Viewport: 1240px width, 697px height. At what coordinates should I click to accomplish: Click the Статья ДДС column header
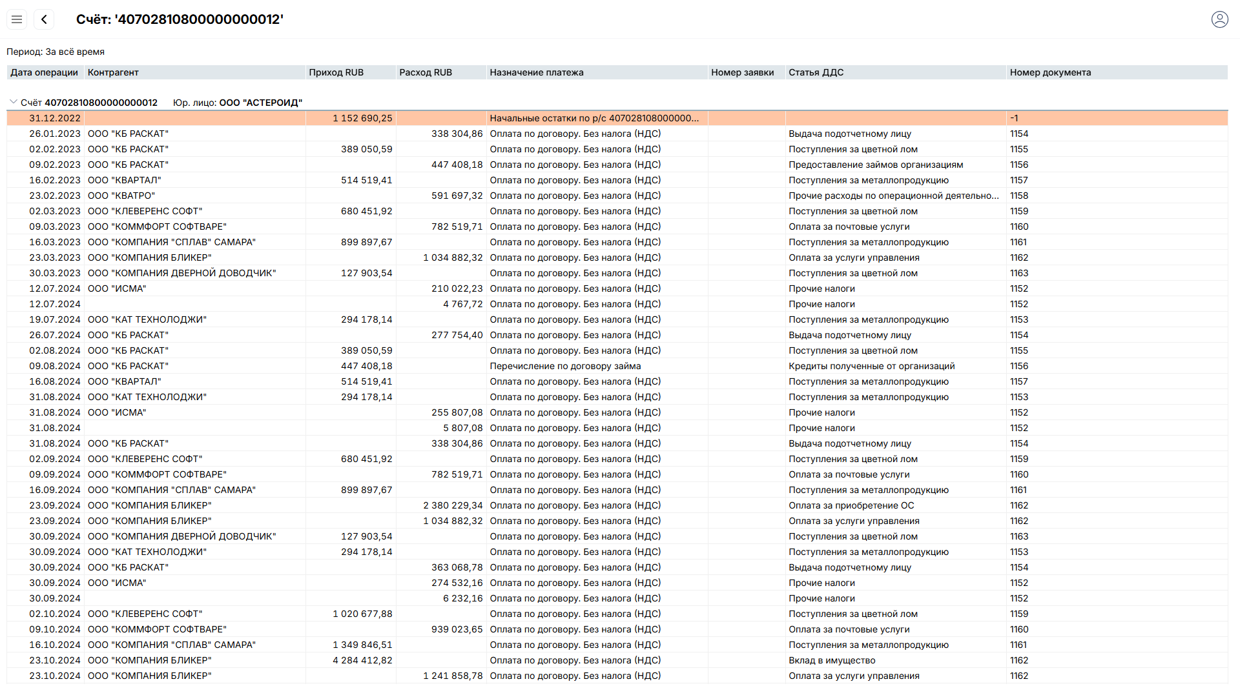pos(816,72)
